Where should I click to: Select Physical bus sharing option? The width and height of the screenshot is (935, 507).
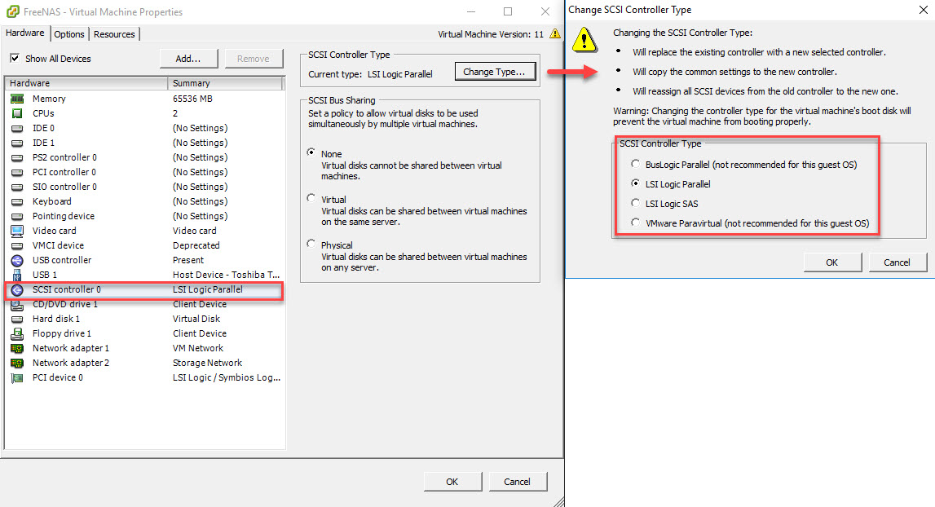(x=311, y=244)
